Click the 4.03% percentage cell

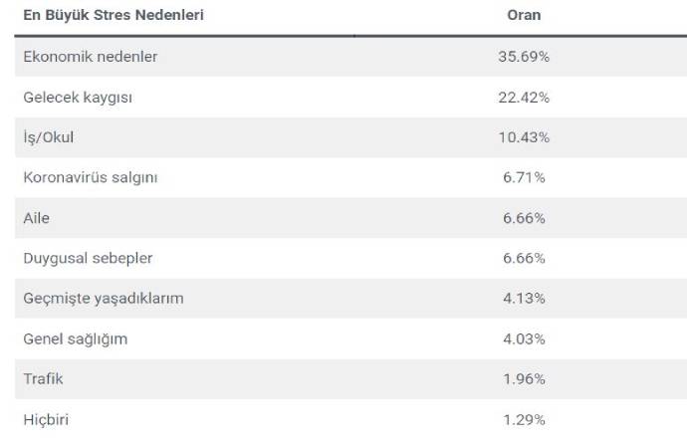pyautogui.click(x=524, y=338)
